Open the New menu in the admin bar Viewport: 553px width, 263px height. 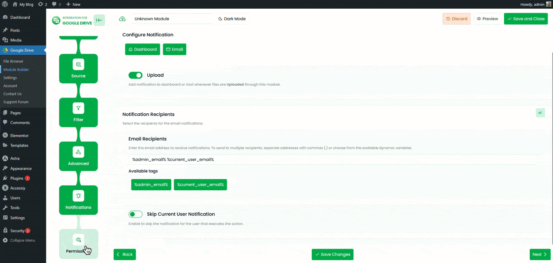73,4
